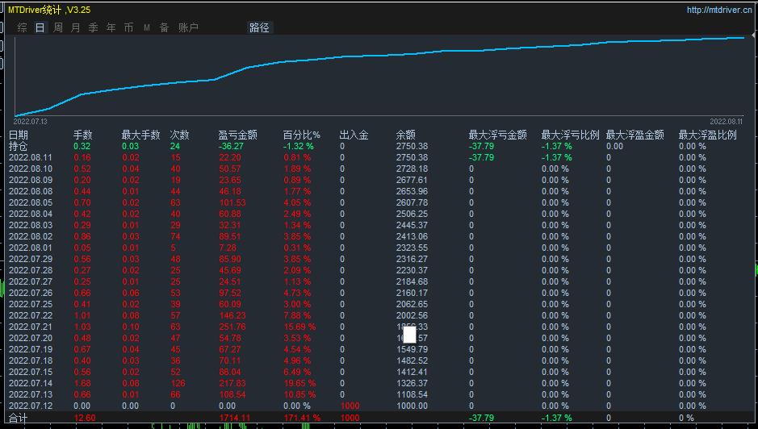Select the 2022.07.22 date row
The width and height of the screenshot is (758, 429).
[31, 315]
